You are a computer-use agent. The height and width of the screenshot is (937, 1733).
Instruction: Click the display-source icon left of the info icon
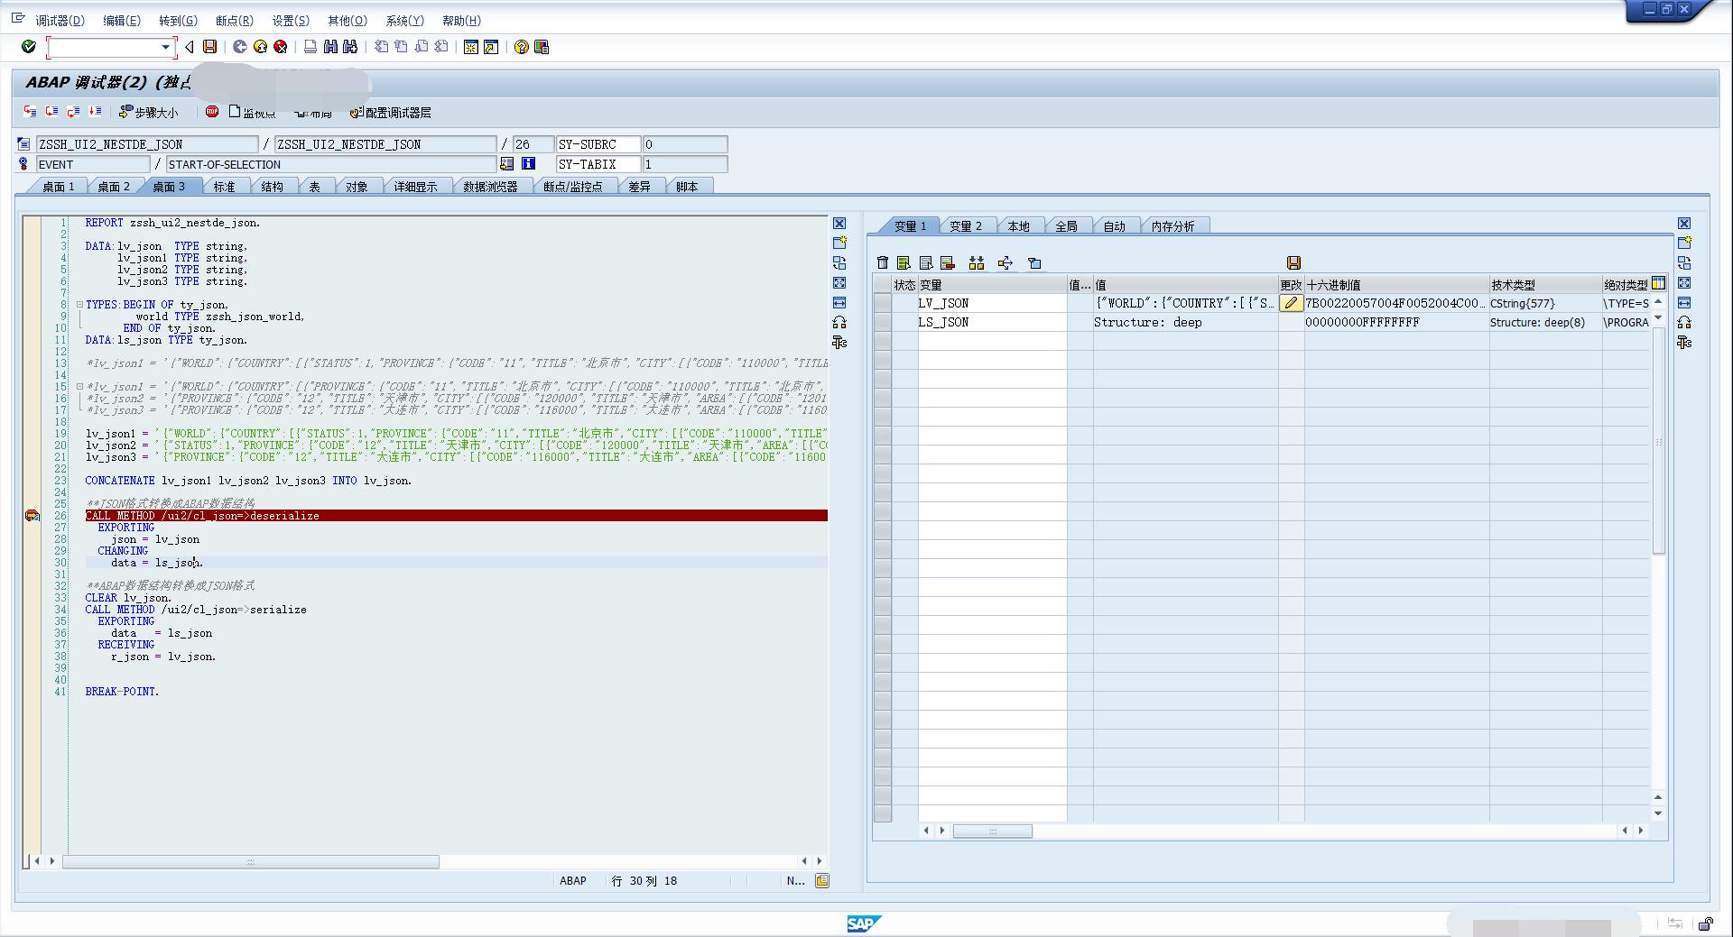[x=506, y=164]
